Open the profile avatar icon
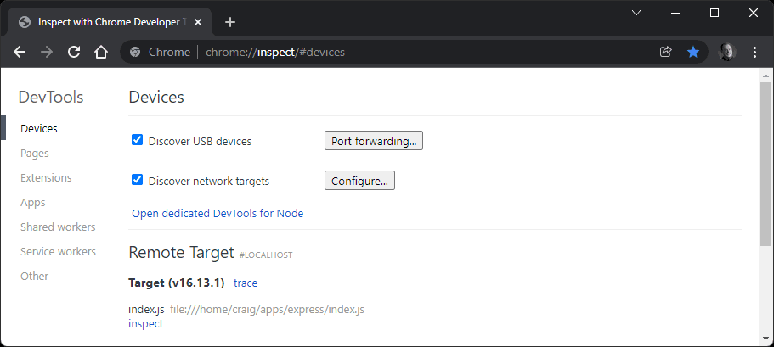This screenshot has width=774, height=347. click(x=727, y=52)
